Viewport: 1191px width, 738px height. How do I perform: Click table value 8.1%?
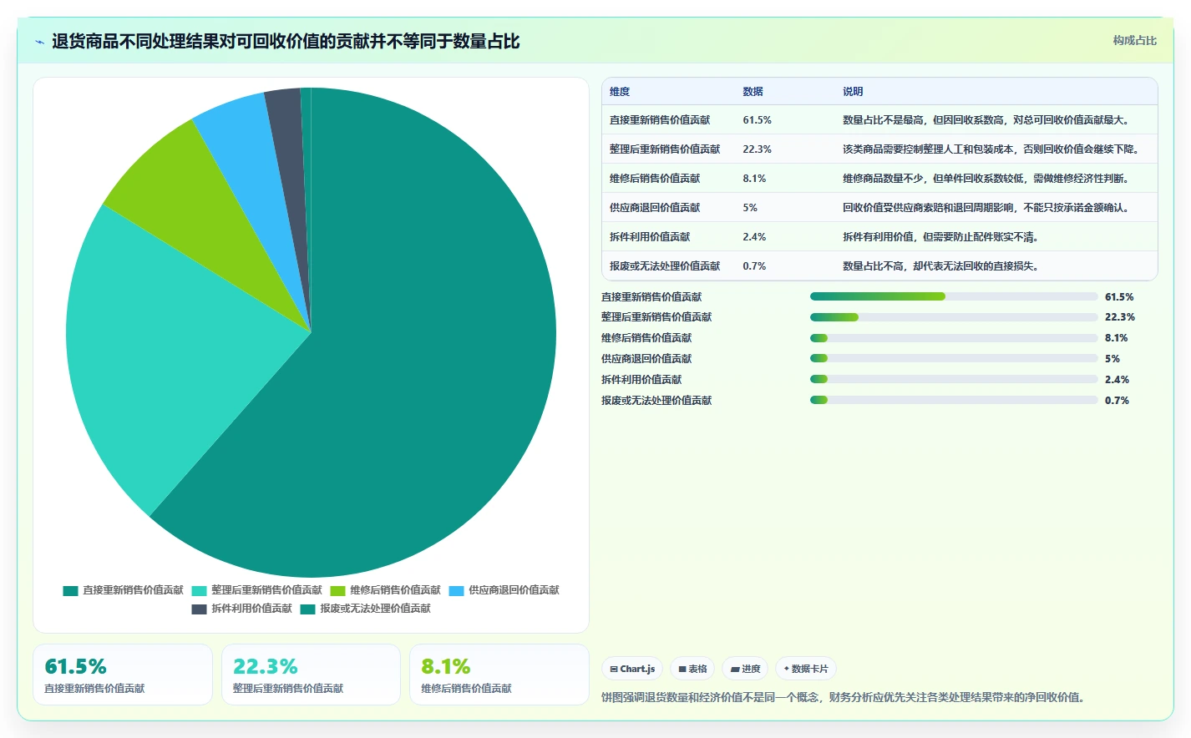click(x=754, y=179)
